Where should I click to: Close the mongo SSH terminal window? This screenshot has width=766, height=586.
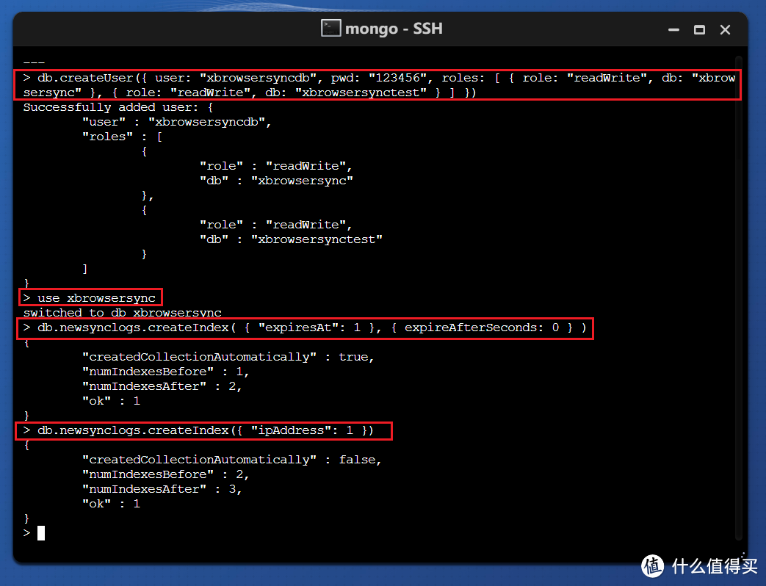pos(726,30)
